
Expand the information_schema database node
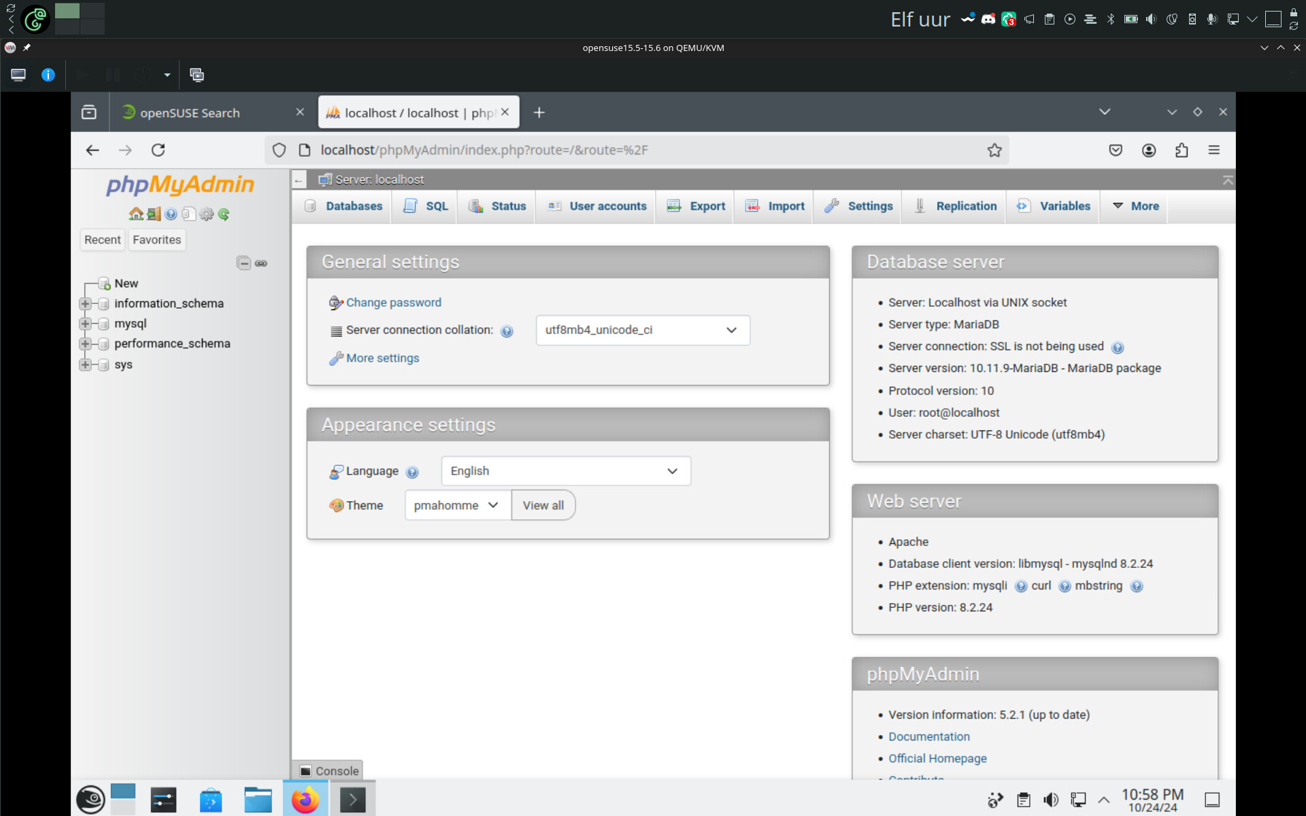[x=85, y=303]
